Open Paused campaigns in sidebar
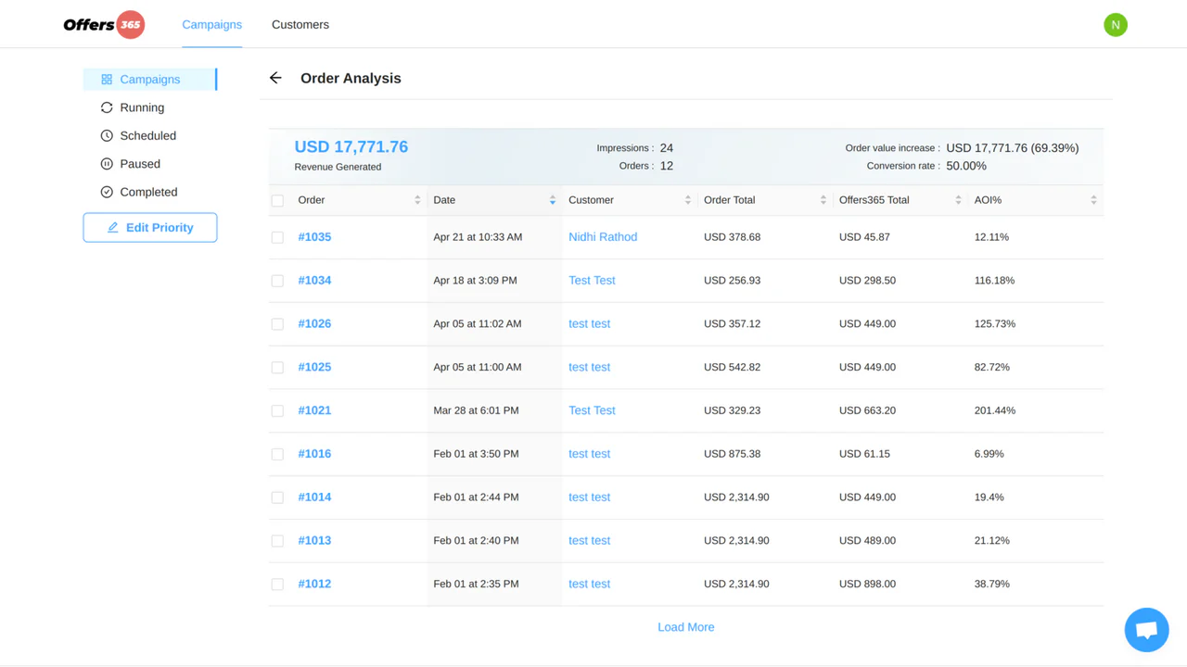 pos(140,164)
